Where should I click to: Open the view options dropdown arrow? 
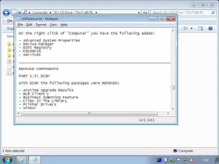[191, 28]
